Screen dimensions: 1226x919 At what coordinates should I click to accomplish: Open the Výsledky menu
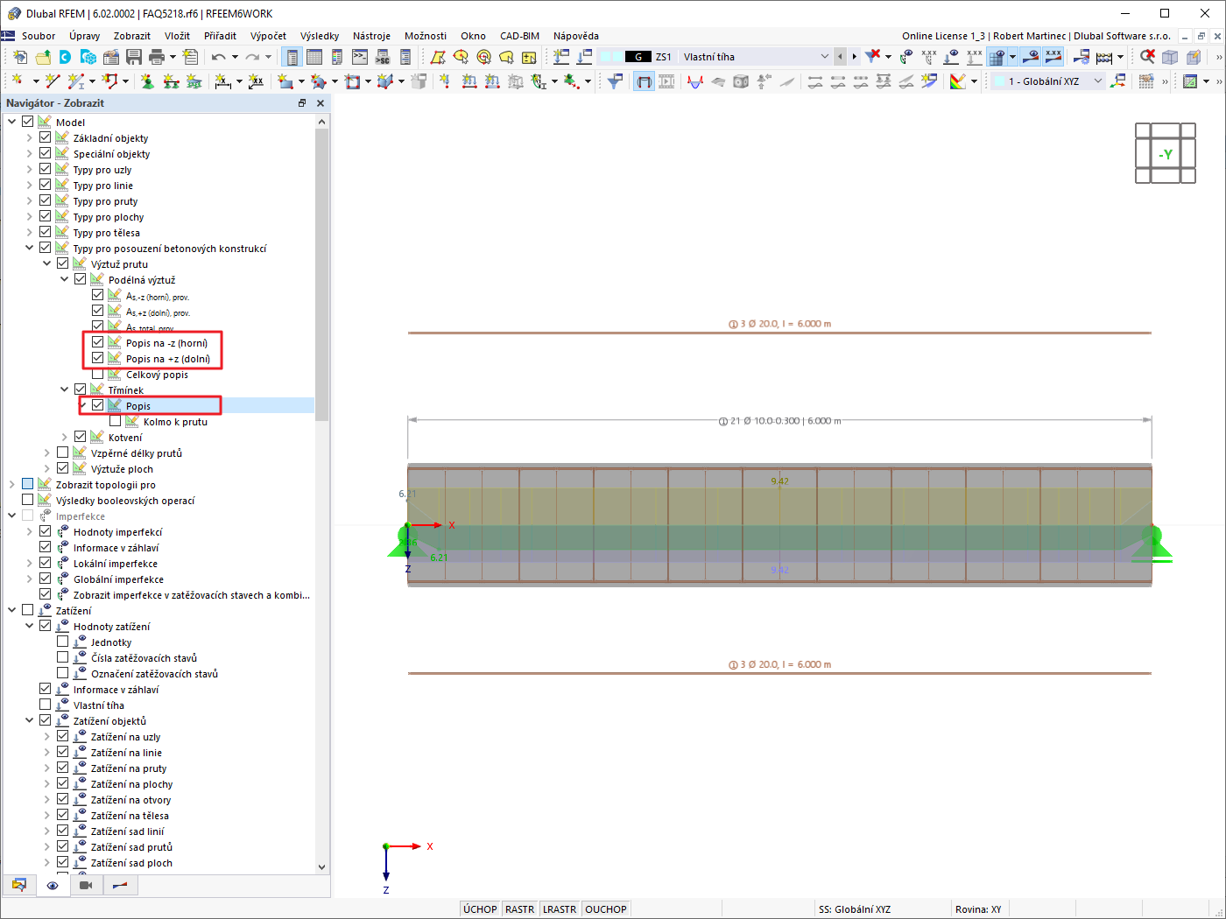pyautogui.click(x=320, y=36)
